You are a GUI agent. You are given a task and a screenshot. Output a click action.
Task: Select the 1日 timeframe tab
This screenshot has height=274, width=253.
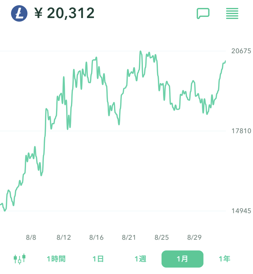[x=98, y=259]
